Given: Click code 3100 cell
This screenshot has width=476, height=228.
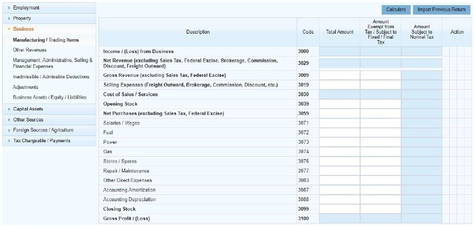Looking at the screenshot, I should [x=308, y=219].
